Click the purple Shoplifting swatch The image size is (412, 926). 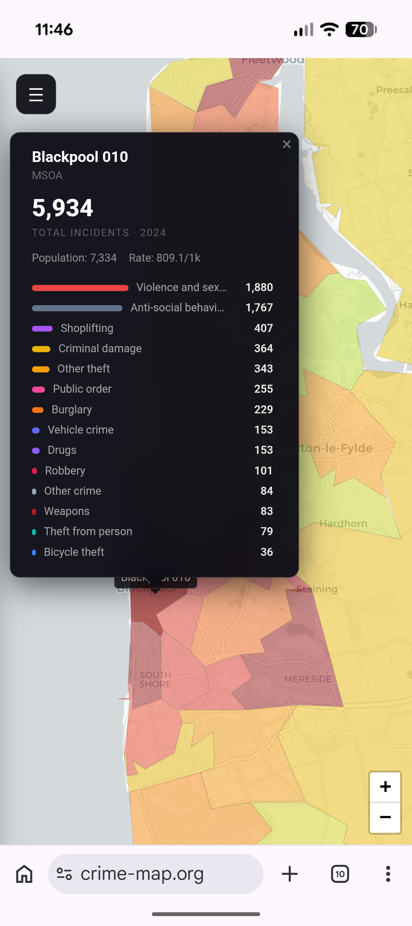click(42, 329)
